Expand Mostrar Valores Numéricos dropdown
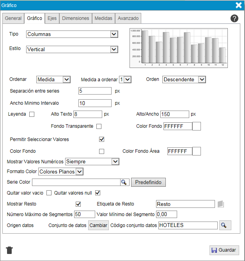Screen dimensions: 245x261 tap(92, 161)
